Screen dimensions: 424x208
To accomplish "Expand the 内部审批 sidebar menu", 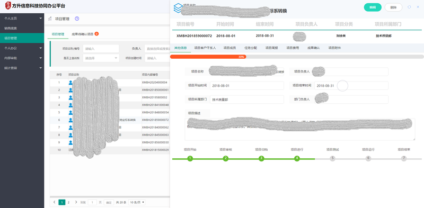I will (x=22, y=58).
